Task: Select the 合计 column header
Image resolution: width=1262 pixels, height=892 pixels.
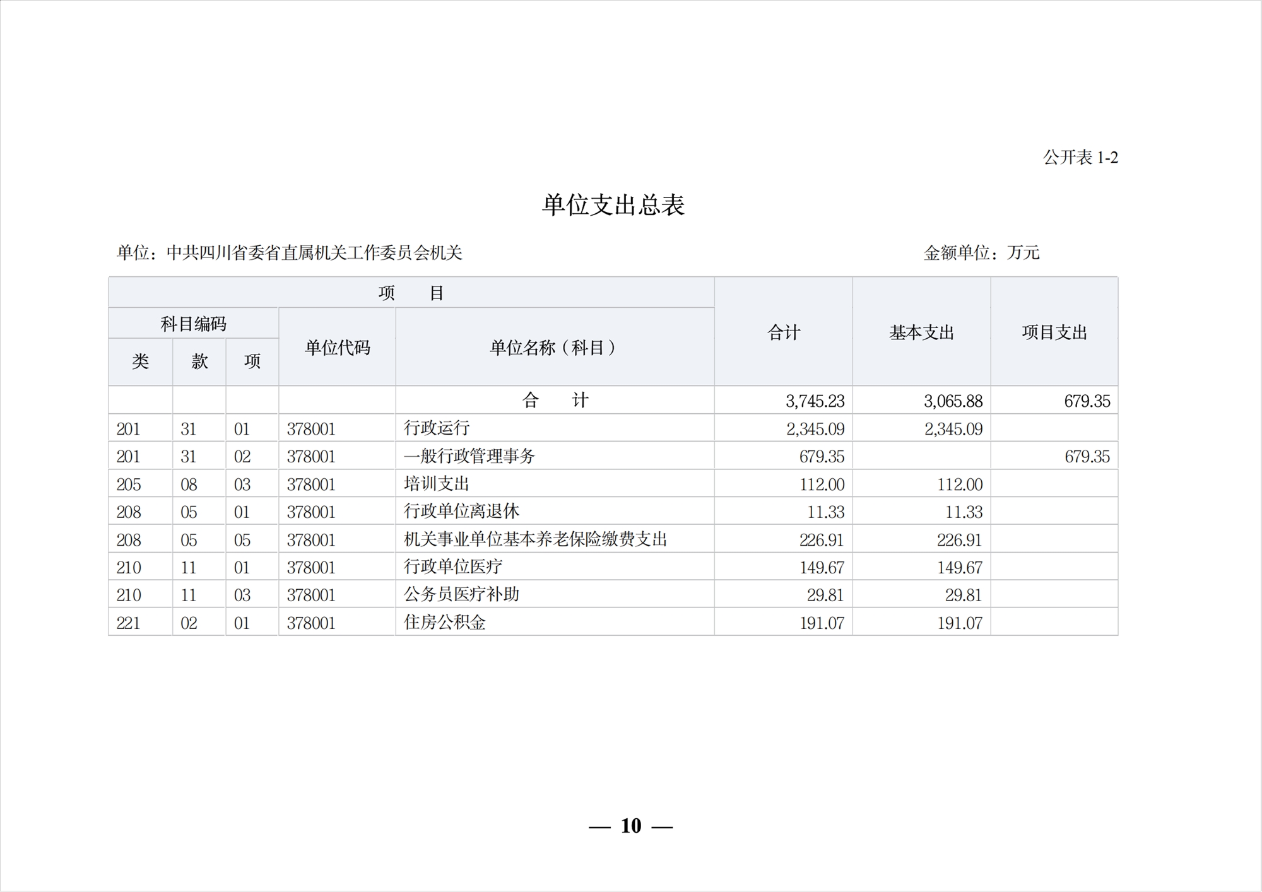Action: click(x=783, y=332)
